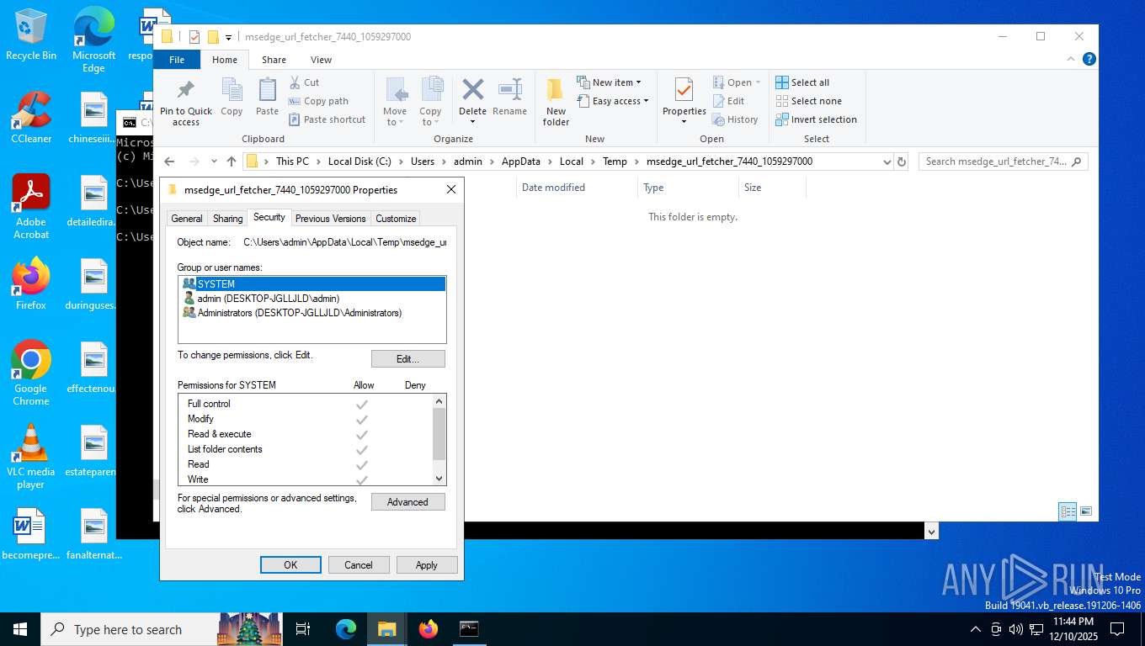The image size is (1145, 646).
Task: Open Recycle Bin desktop icon
Action: 31,34
